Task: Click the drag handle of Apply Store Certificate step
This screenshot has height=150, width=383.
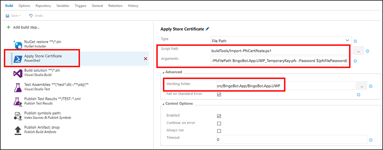Action: coord(11,58)
